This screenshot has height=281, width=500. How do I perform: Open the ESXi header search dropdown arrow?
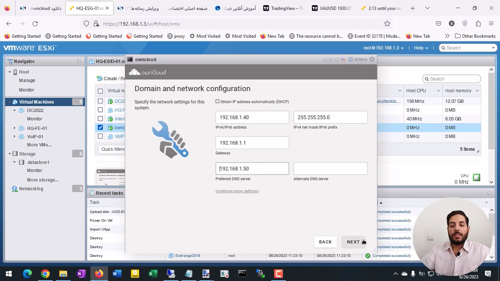click(x=493, y=48)
